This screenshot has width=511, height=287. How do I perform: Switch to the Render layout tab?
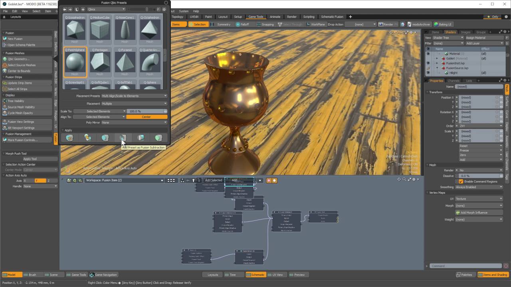292,17
